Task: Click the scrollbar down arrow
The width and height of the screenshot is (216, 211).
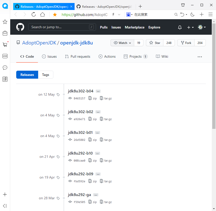Action: pyautogui.click(x=214, y=209)
